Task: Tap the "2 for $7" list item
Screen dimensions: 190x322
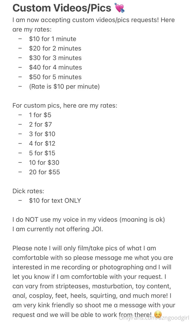Action: (x=40, y=124)
